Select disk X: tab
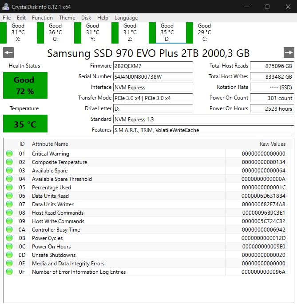This screenshot has width=297, height=304. pyautogui.click(x=18, y=32)
